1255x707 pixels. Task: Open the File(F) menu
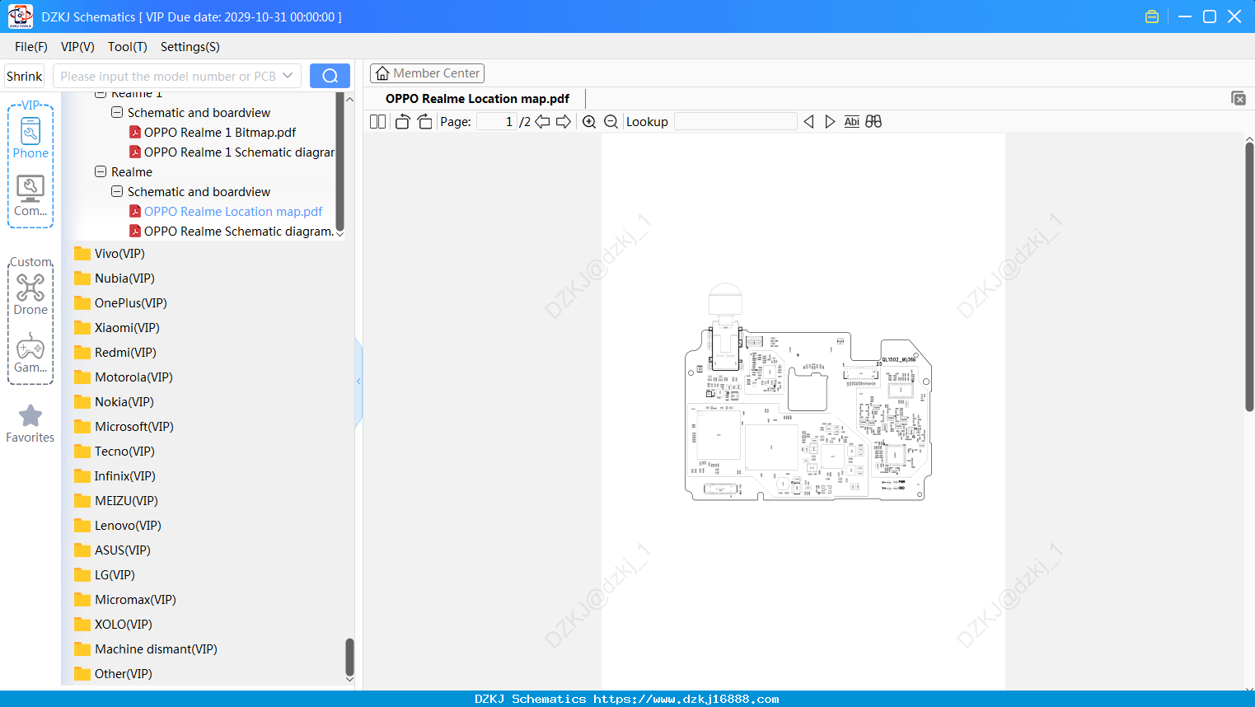click(30, 47)
